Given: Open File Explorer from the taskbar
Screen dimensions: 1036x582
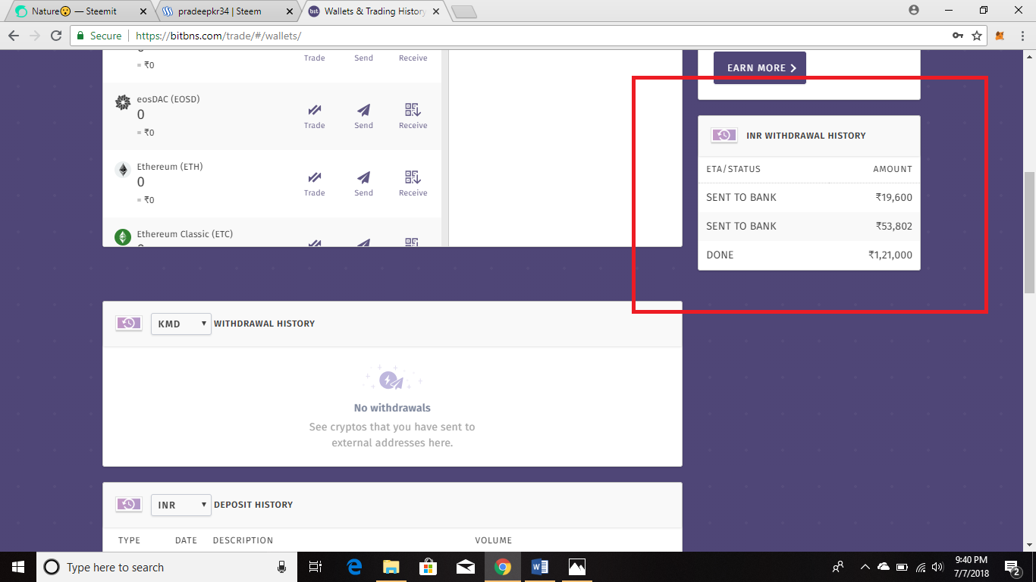Looking at the screenshot, I should 391,567.
